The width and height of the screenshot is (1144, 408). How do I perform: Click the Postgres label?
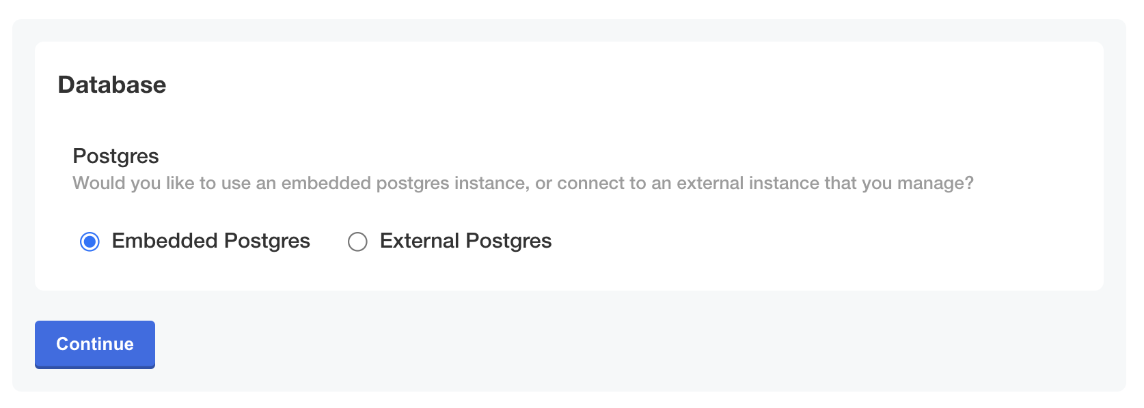pyautogui.click(x=115, y=156)
